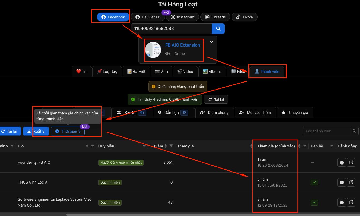
Task: Filter the Điểm column
Action: [171, 146]
